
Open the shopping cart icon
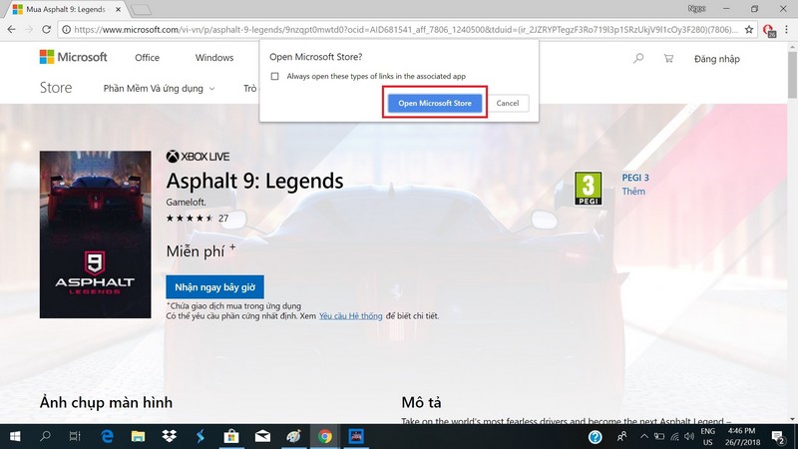(x=668, y=59)
